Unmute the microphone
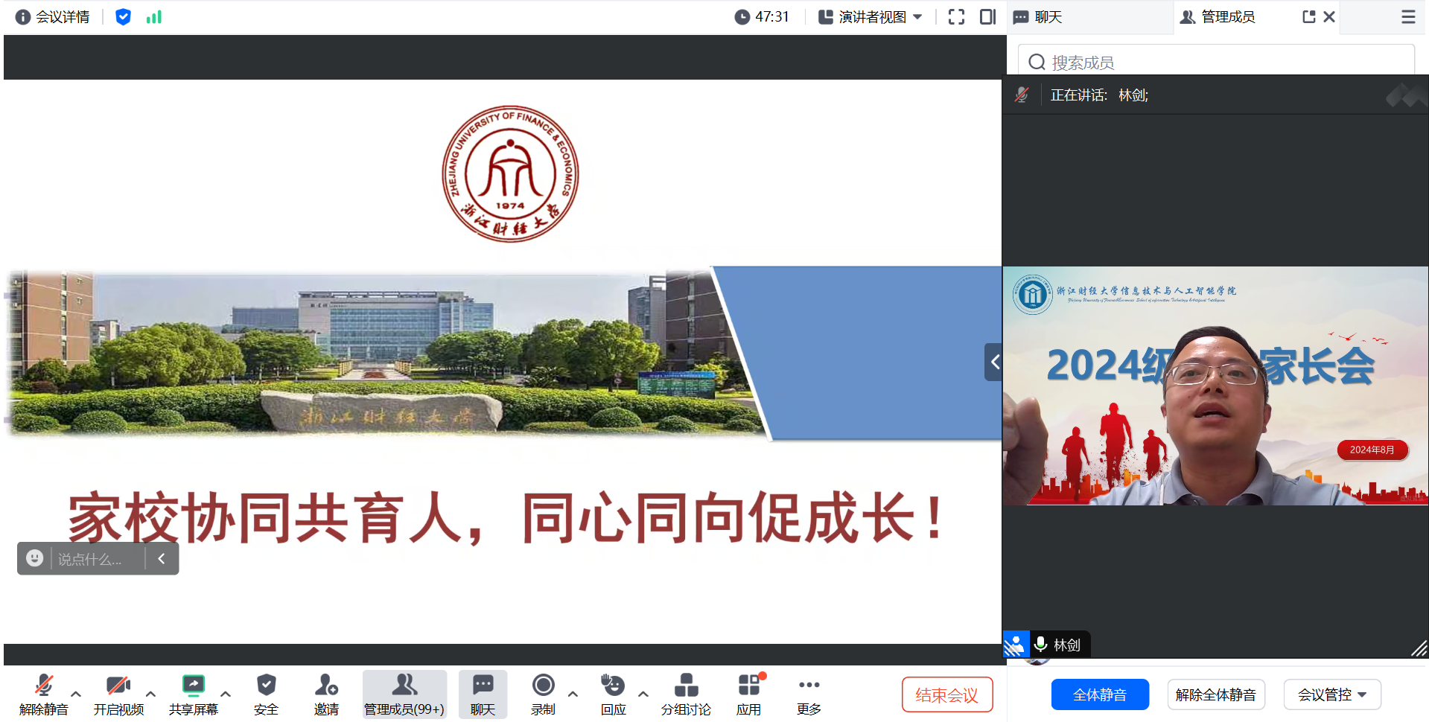The width and height of the screenshot is (1429, 722). 44,694
